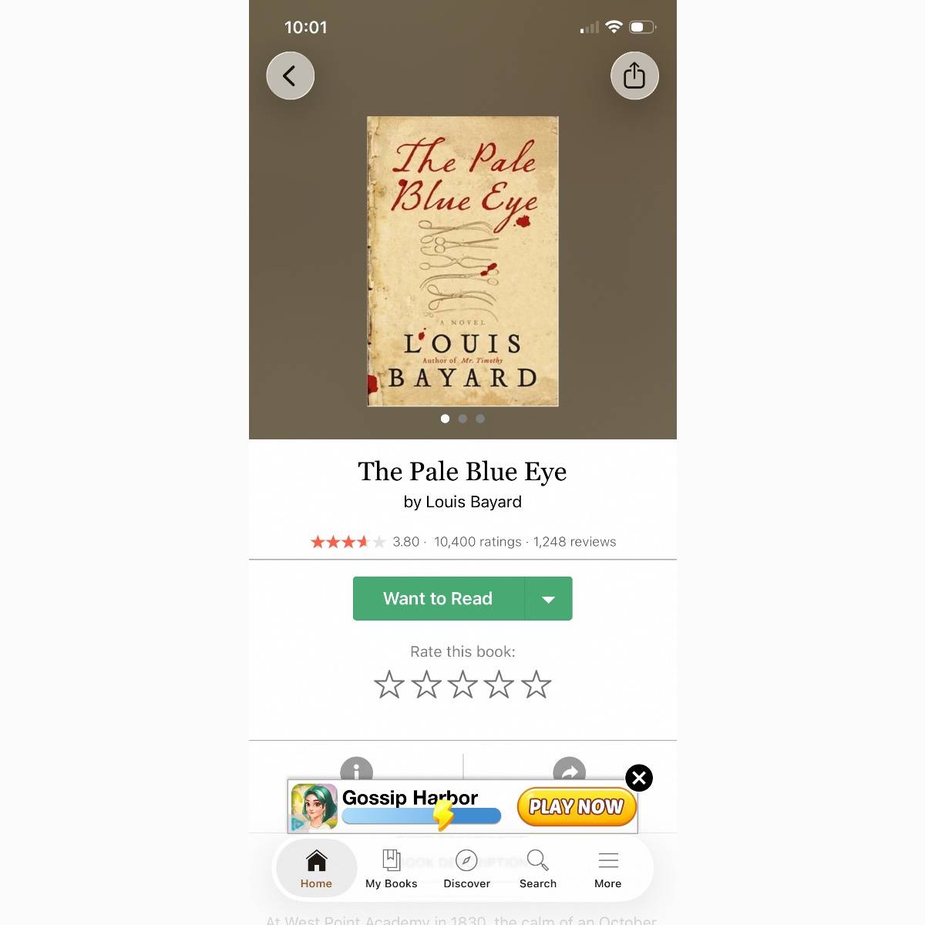
Task: Open author Louis Bayard's page
Action: tap(473, 502)
